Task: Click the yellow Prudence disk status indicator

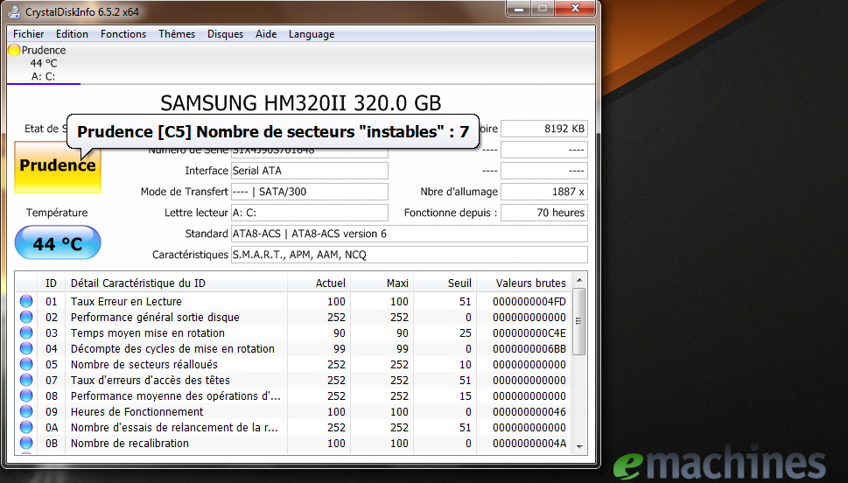Action: (14, 50)
